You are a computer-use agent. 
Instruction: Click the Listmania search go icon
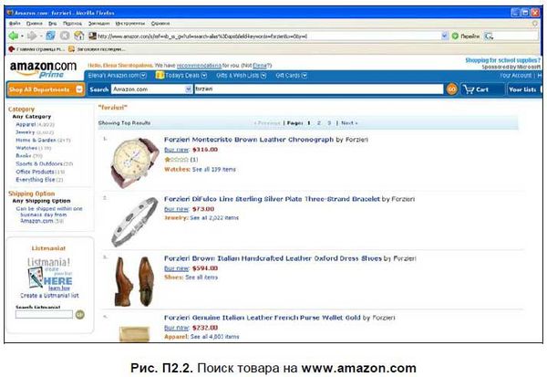pos(80,314)
